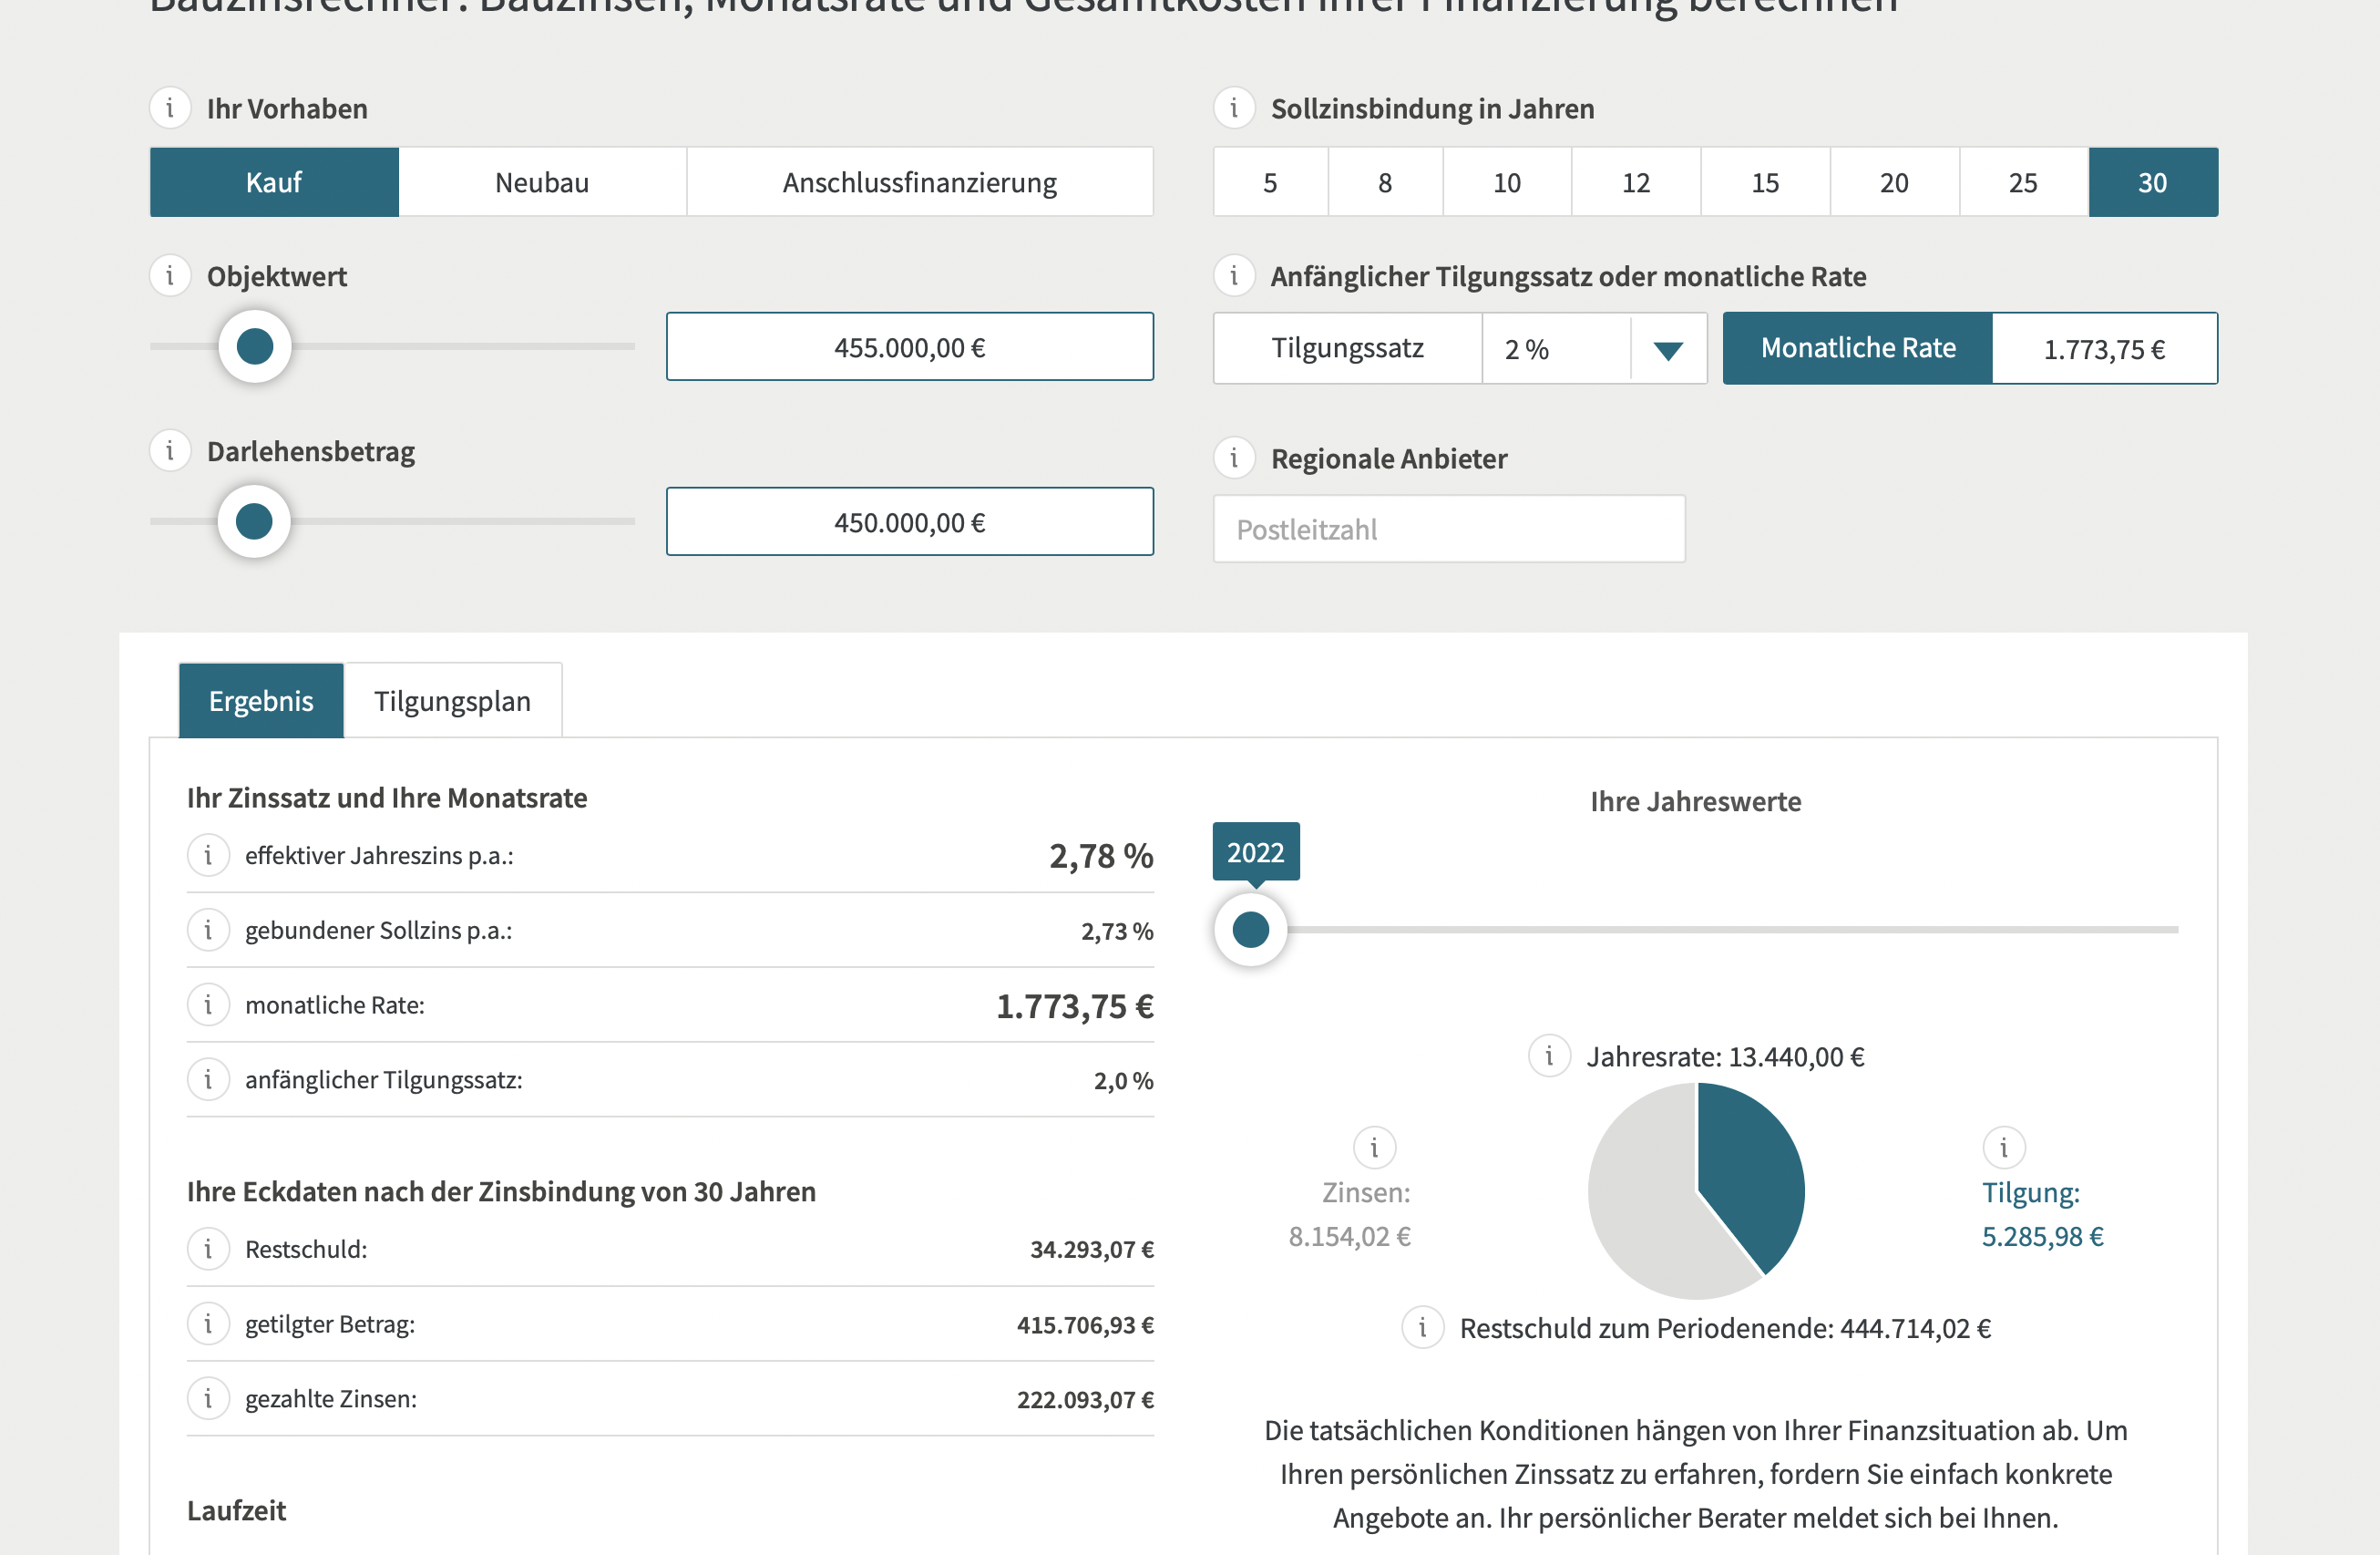Image resolution: width=2380 pixels, height=1555 pixels.
Task: Click info icon beside Regionale Anbieter
Action: (1234, 458)
